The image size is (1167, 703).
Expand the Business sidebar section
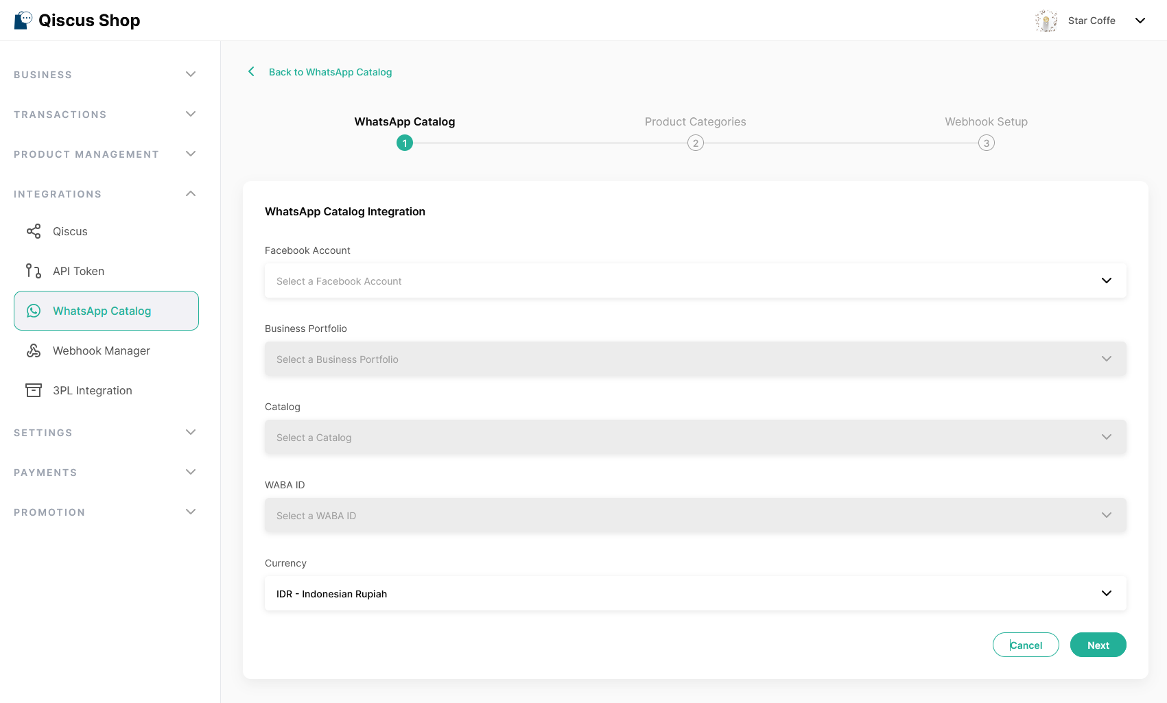191,74
